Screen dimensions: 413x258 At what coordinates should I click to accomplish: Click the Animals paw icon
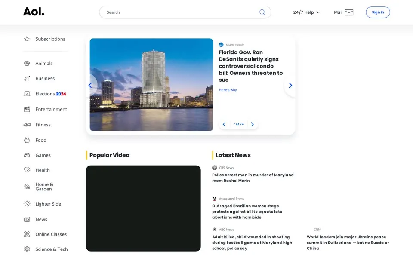(27, 64)
